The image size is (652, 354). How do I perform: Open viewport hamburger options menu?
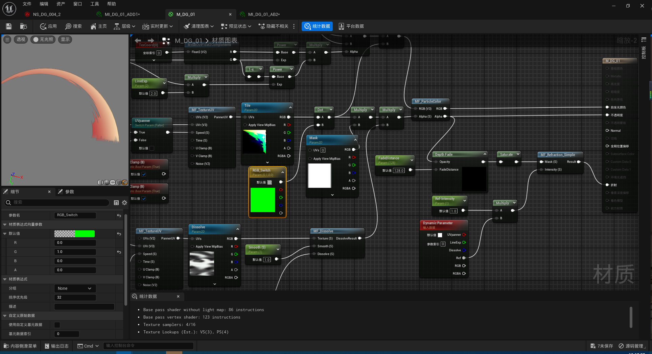[7, 40]
